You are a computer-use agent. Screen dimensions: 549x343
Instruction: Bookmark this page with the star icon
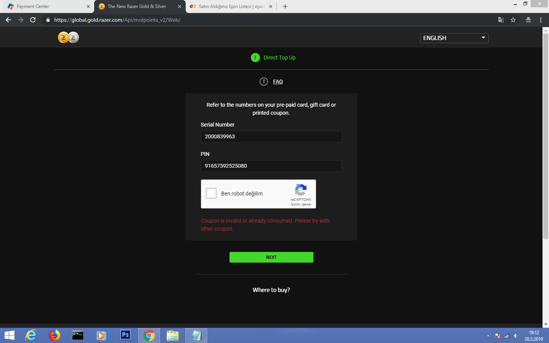point(513,20)
